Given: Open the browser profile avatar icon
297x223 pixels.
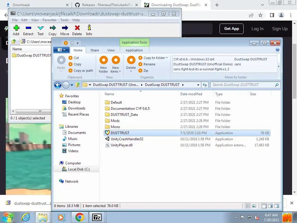Looking at the screenshot, I should click(281, 15).
